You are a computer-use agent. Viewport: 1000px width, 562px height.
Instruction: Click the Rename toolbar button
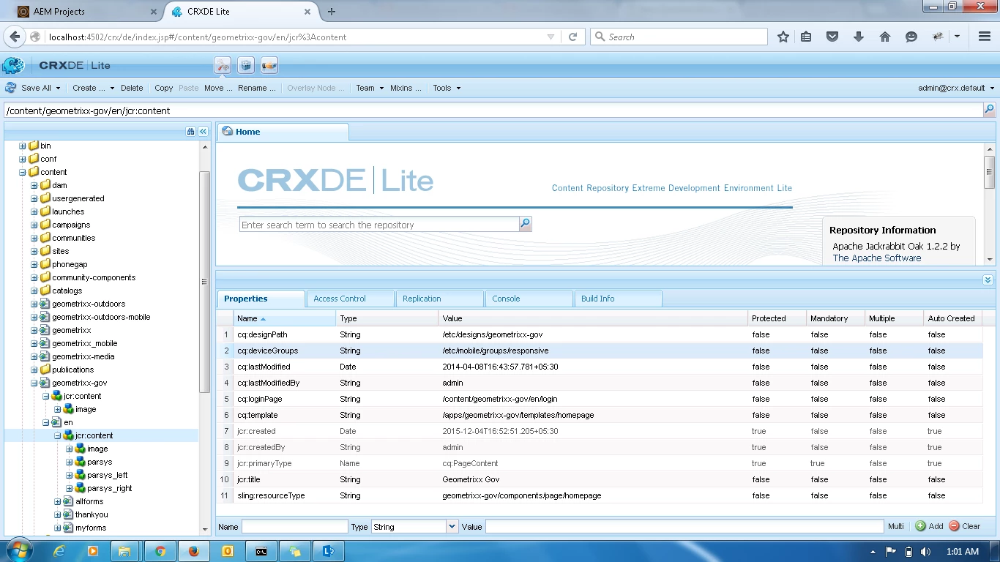click(x=257, y=88)
